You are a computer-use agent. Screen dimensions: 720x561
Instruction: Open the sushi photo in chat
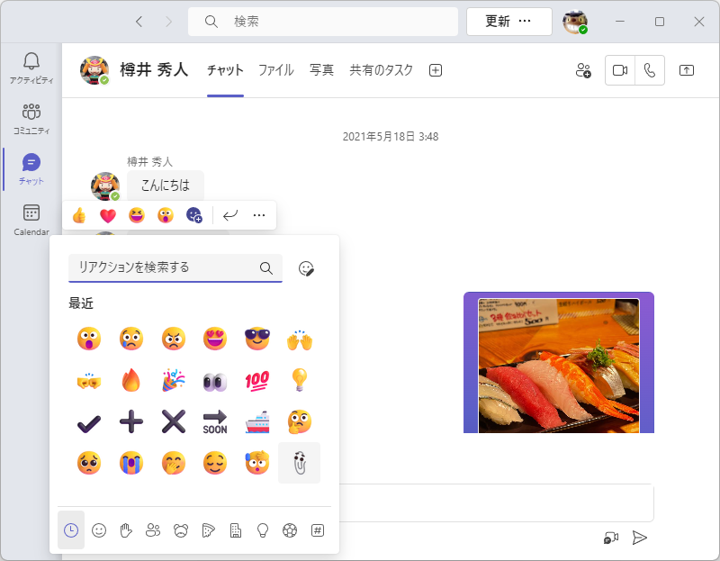tap(558, 362)
